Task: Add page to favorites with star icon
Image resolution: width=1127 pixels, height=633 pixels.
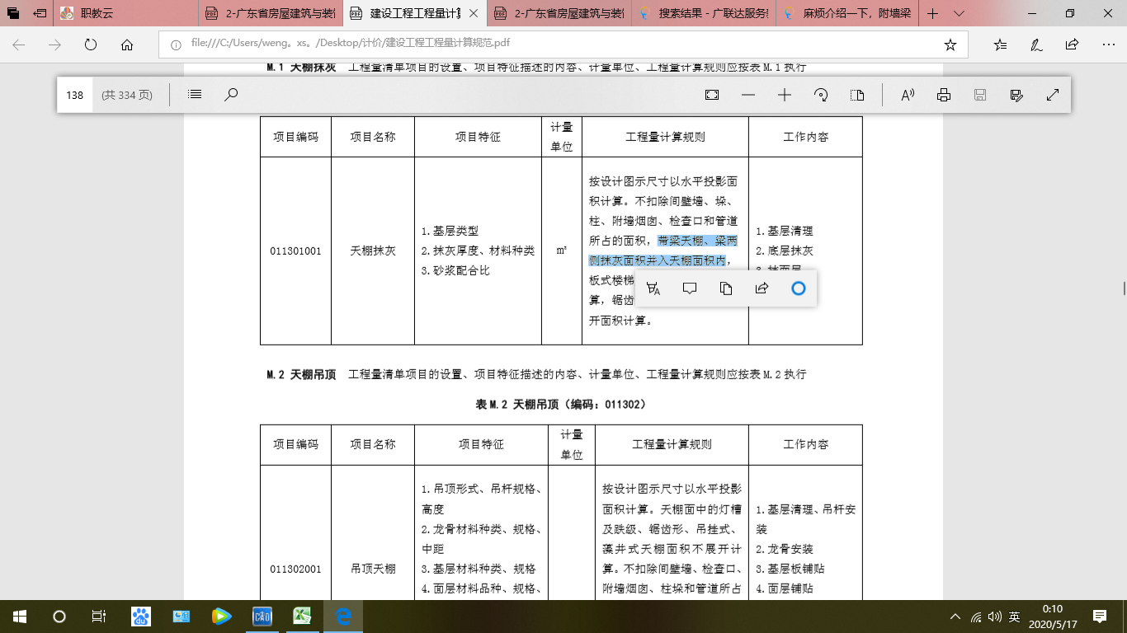Action: tap(950, 45)
